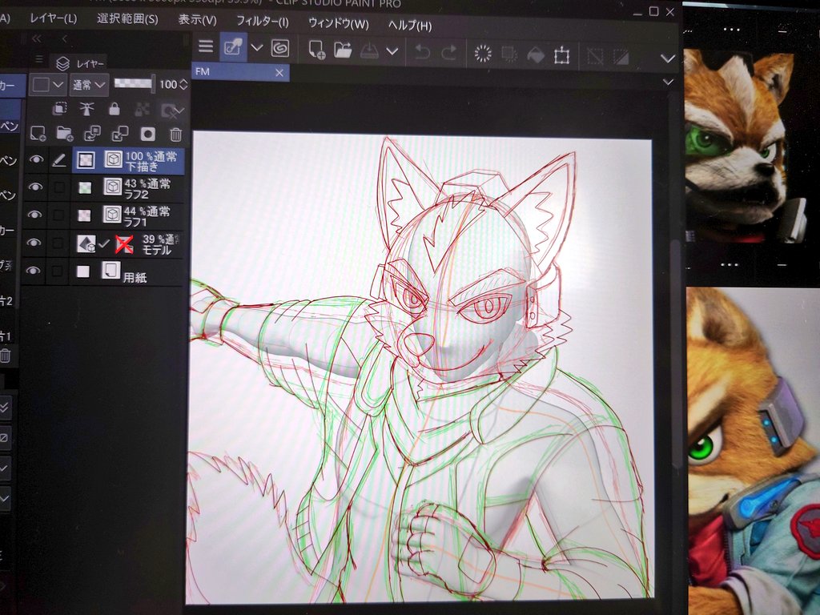Switch to the FM canvas tab
The height and width of the screenshot is (615, 820).
(240, 72)
